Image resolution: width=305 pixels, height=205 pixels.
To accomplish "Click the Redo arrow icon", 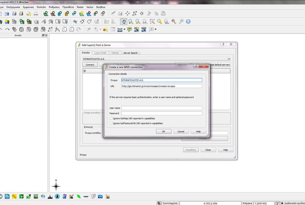I will (7, 29).
